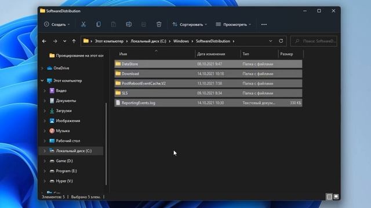Click SoftwareDistribution in address breadcrumb
371x208 pixels.
point(213,41)
